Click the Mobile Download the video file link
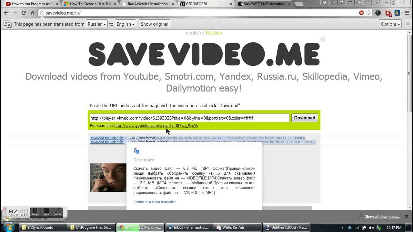 tap(106, 142)
